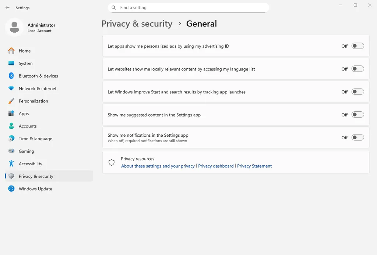Open the Privacy Statement link
This screenshot has height=255, width=377.
pyautogui.click(x=254, y=166)
